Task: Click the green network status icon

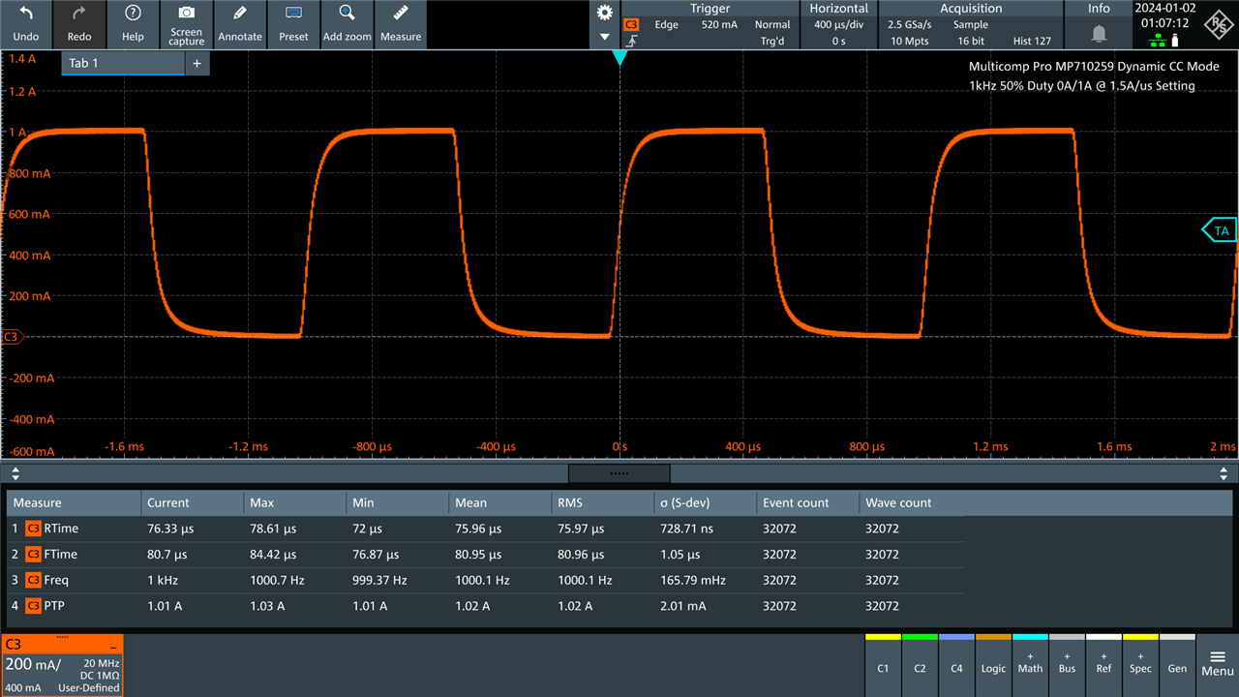Action: [1157, 41]
